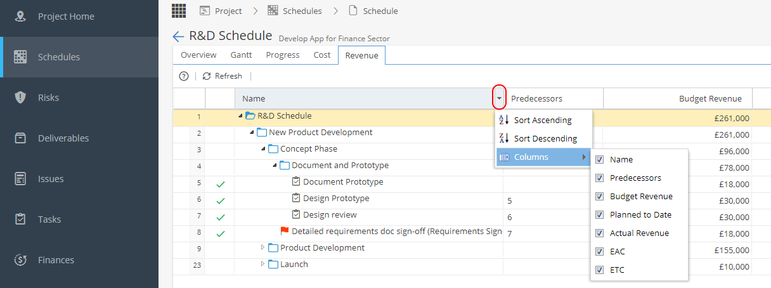Click the Design Prototype task icon
Image resolution: width=771 pixels, height=288 pixels.
[296, 198]
